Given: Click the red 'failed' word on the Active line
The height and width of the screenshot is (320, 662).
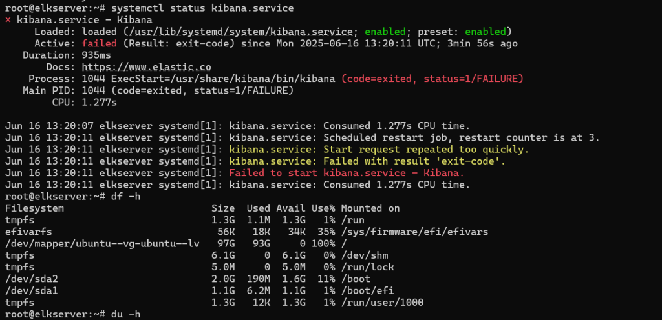Looking at the screenshot, I should [x=99, y=43].
